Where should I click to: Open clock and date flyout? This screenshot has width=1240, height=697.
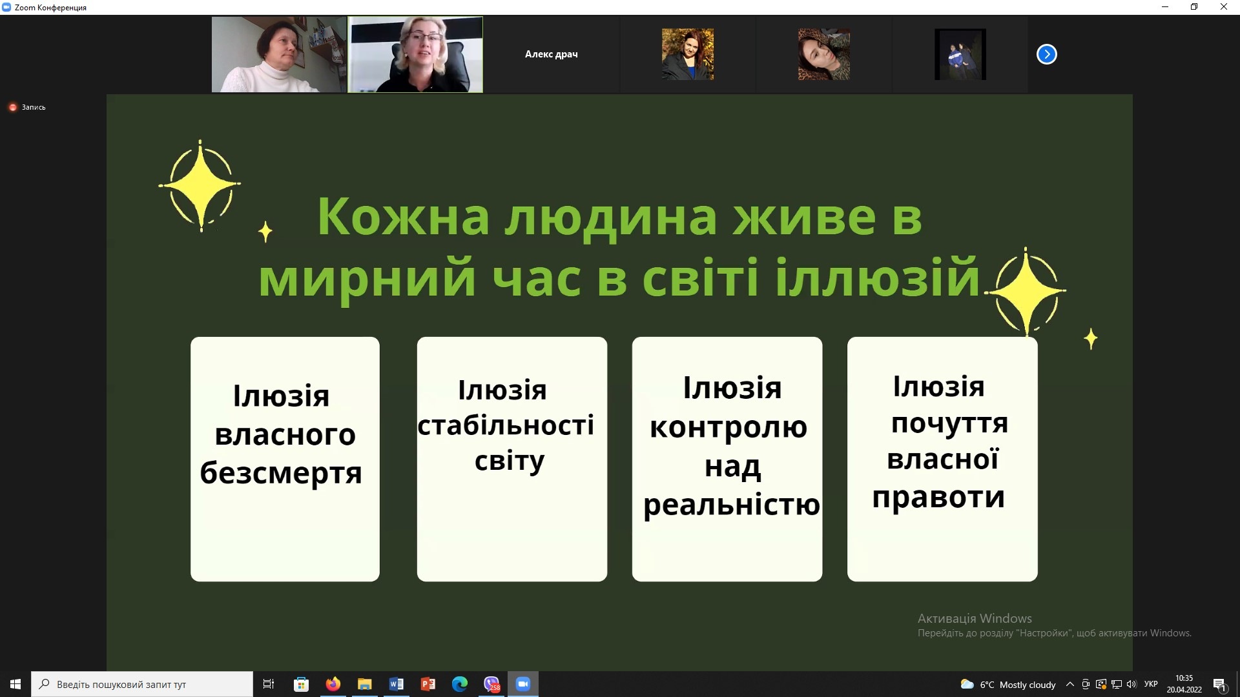[1184, 684]
